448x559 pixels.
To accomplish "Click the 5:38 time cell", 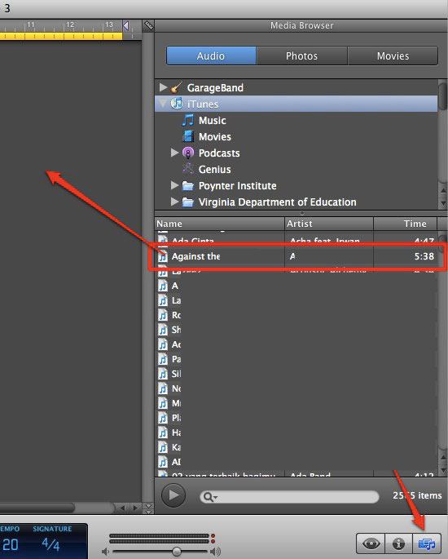I will pos(424,256).
